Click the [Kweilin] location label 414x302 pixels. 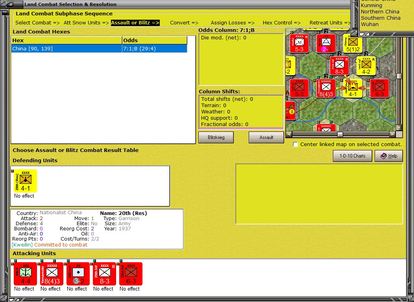(22, 245)
